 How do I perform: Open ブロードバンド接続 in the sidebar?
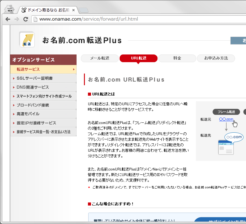click(43, 105)
